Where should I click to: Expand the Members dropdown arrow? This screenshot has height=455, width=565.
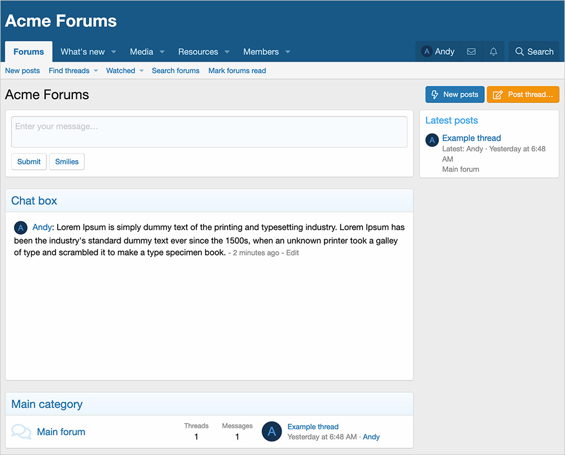[x=288, y=52]
